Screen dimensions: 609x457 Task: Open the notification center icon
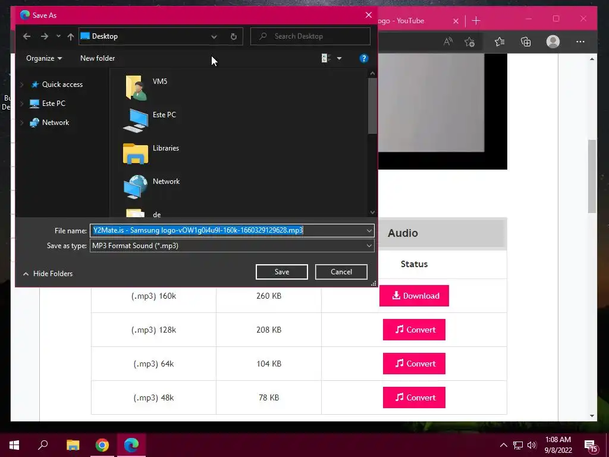pos(591,445)
